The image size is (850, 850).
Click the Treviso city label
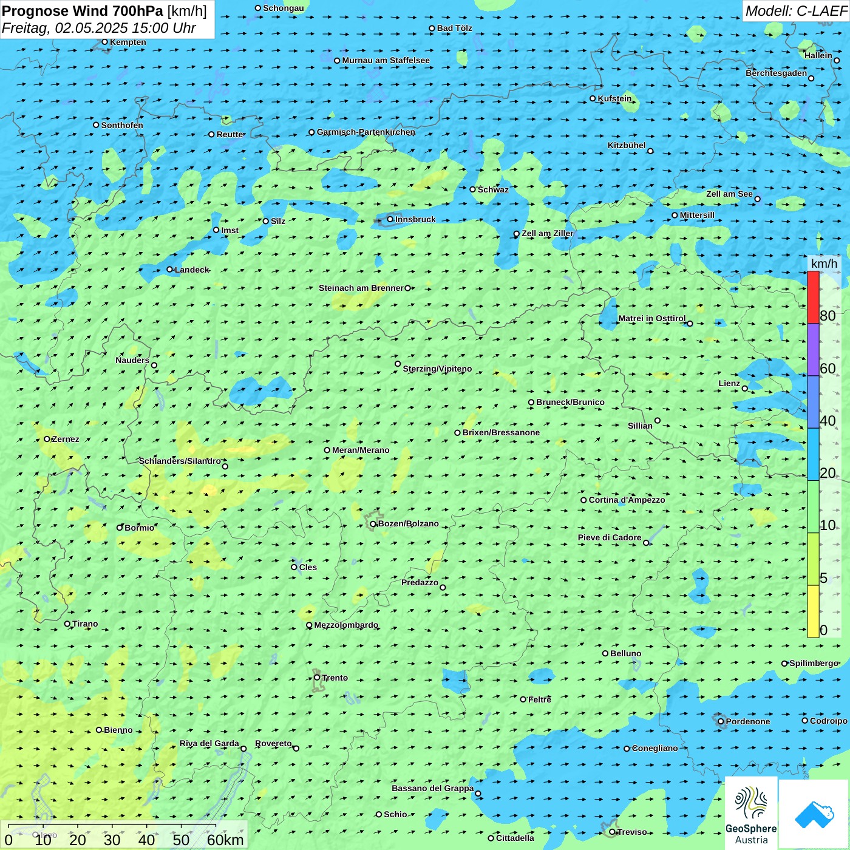click(632, 832)
